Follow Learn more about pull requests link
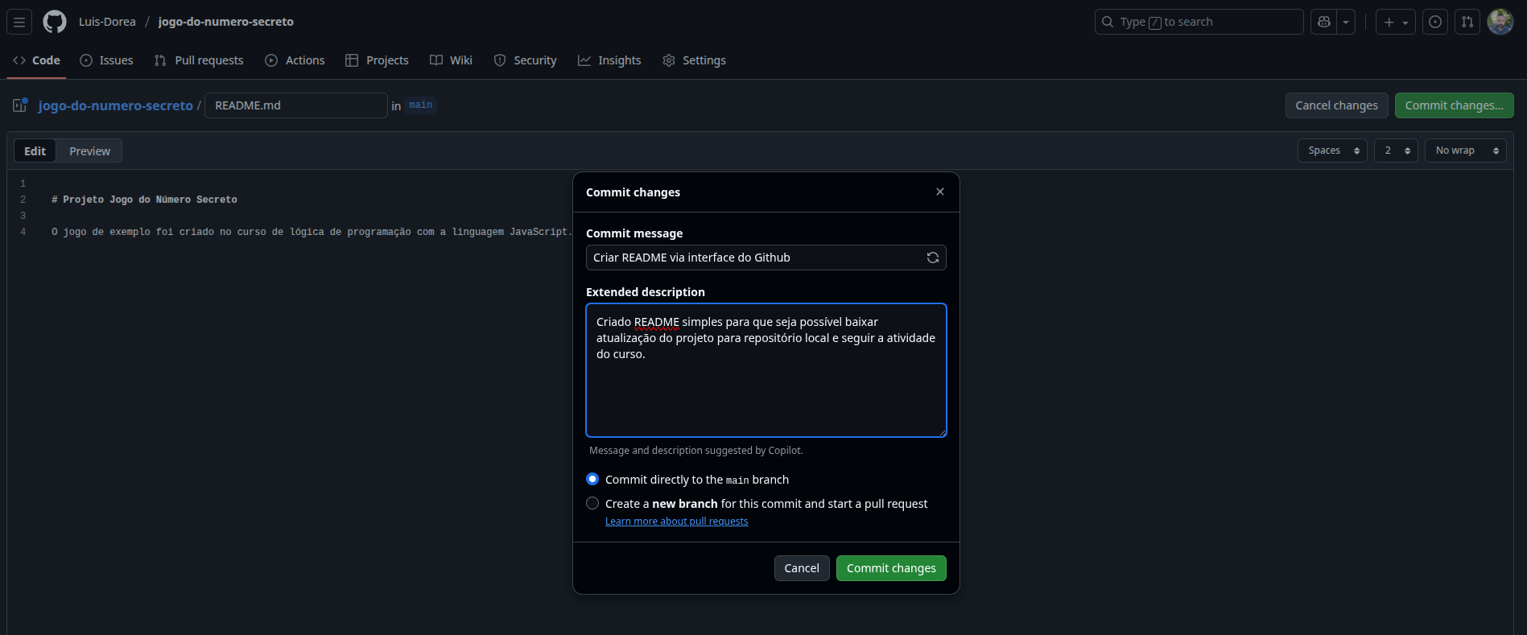Image resolution: width=1527 pixels, height=635 pixels. point(676,522)
